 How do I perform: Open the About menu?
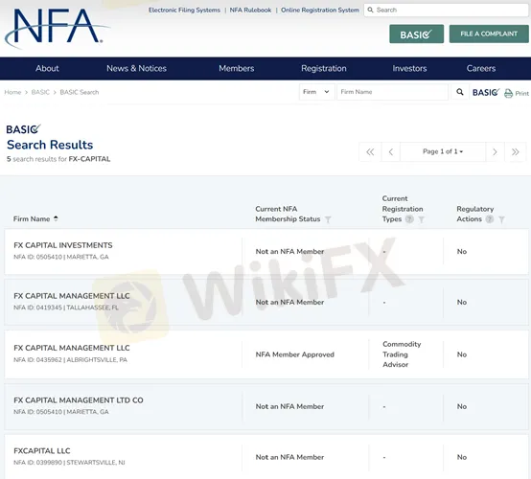47,68
